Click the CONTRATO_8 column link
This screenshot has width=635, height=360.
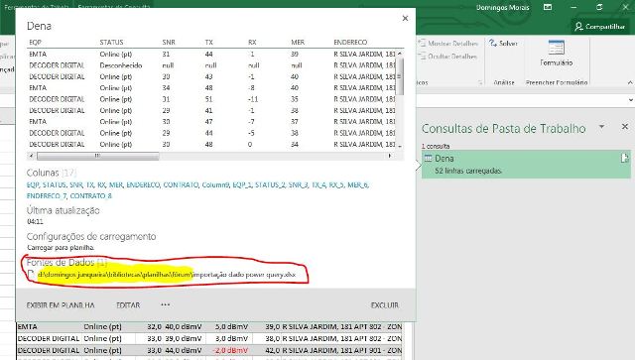click(x=90, y=196)
